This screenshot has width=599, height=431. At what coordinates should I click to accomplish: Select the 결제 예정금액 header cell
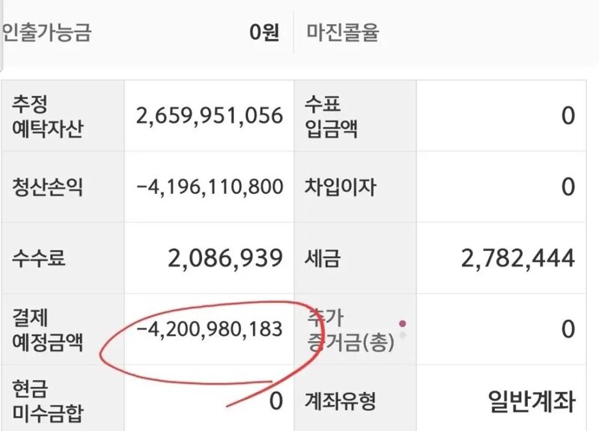pos(48,329)
